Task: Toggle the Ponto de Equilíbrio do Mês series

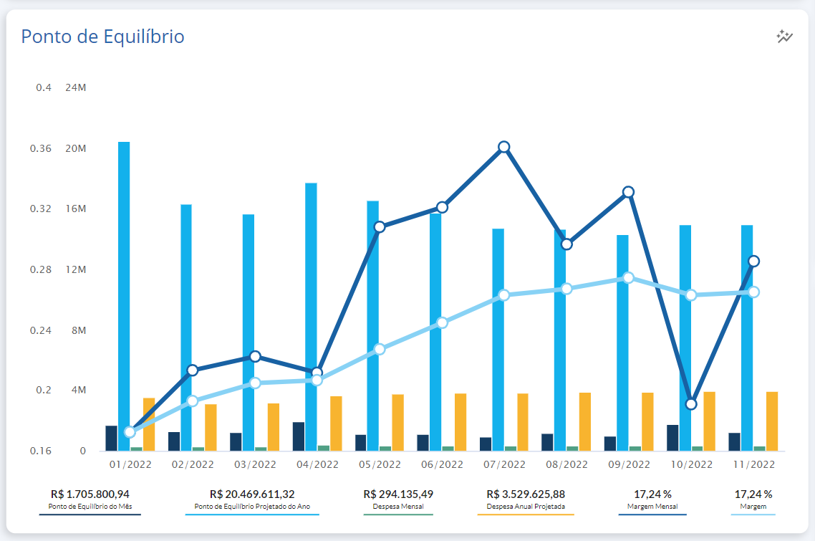Action: pos(90,507)
